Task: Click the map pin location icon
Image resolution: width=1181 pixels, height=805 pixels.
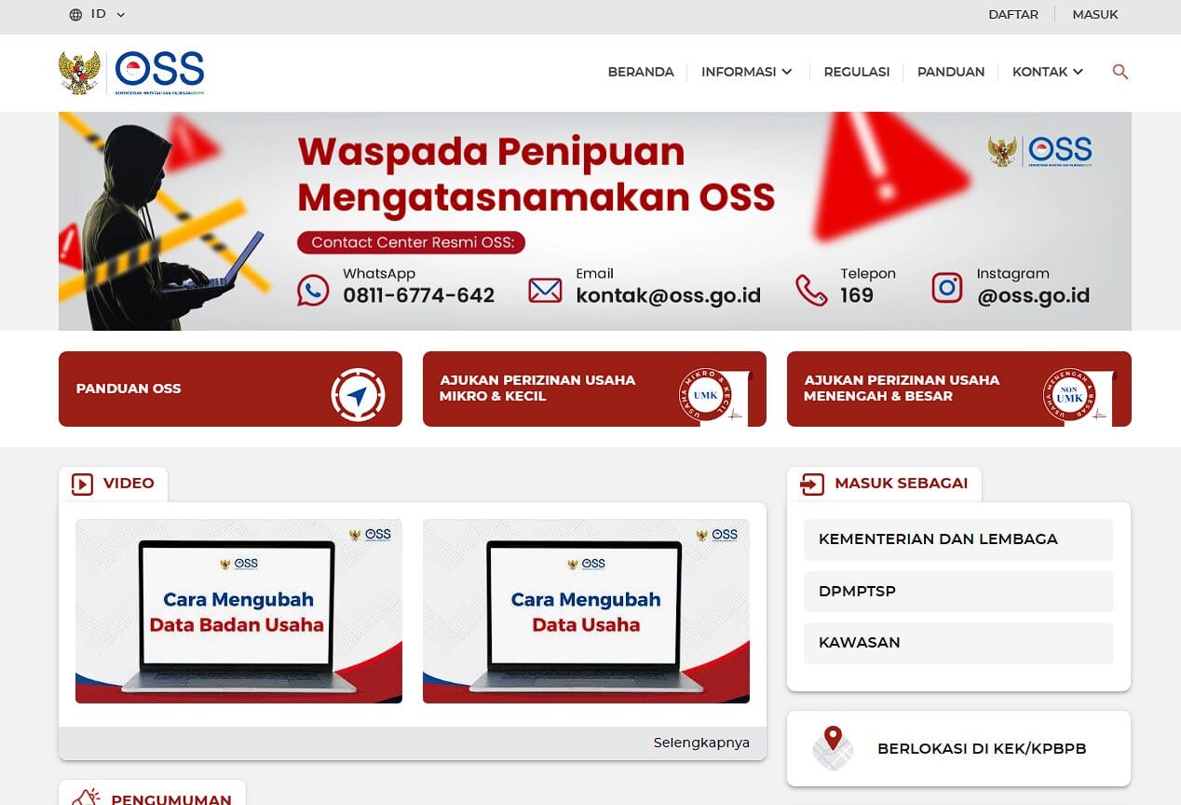Action: pos(833,748)
